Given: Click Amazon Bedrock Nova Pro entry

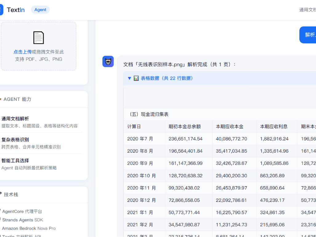Looking at the screenshot, I should click(29, 228).
